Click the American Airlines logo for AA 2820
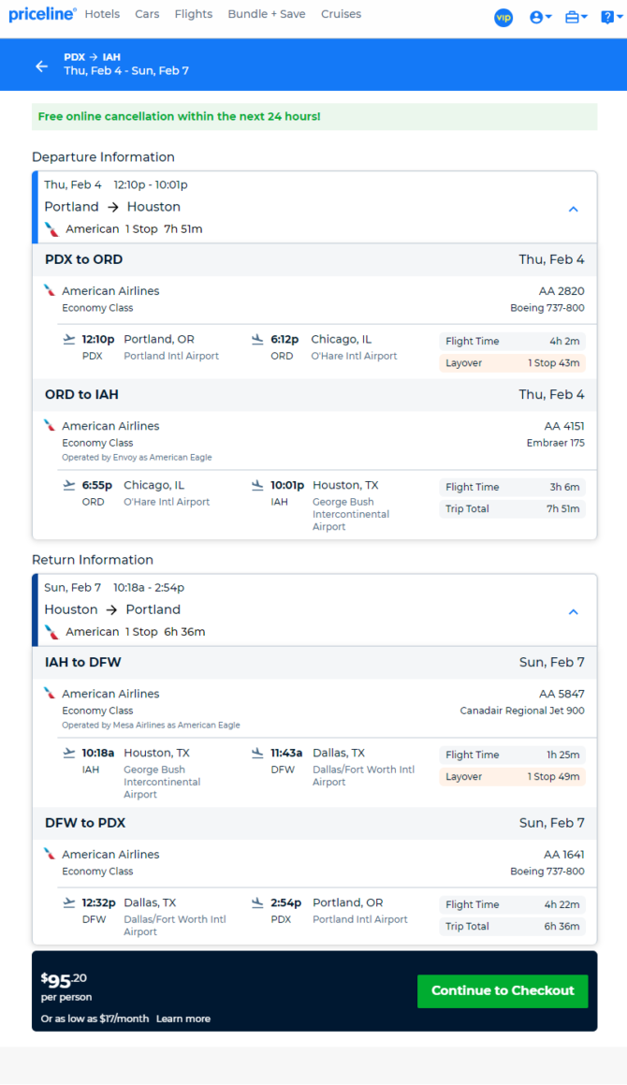The height and width of the screenshot is (1085, 627). (50, 290)
